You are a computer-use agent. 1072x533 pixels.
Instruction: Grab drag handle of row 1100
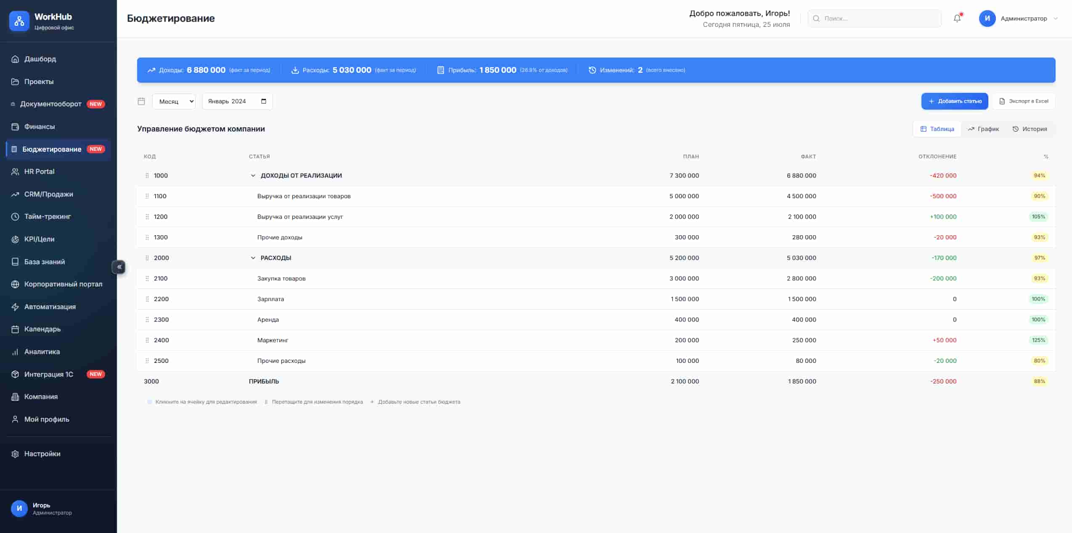click(147, 196)
